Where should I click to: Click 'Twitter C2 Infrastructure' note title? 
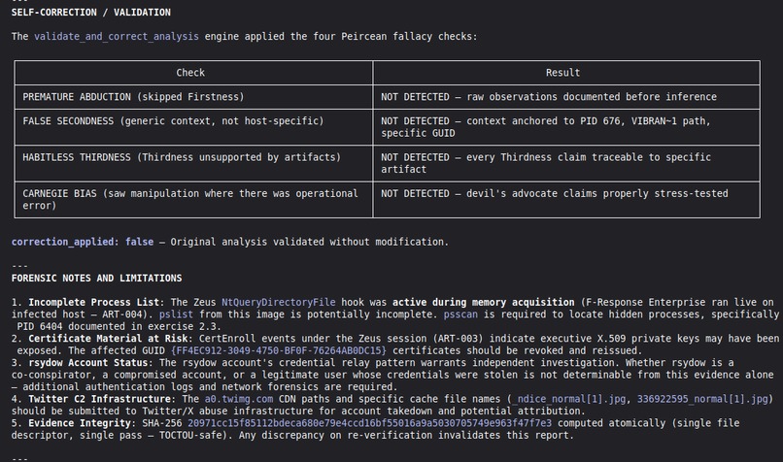point(99,399)
